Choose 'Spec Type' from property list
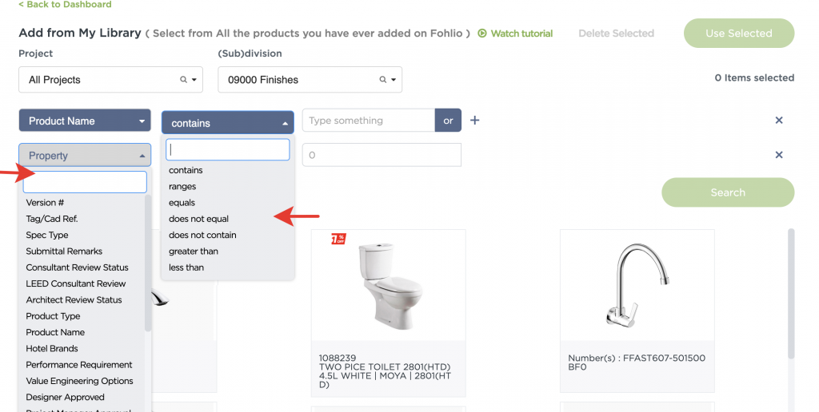The image size is (819, 412). point(47,236)
